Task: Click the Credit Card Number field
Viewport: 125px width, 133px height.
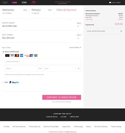Action: 43,62
